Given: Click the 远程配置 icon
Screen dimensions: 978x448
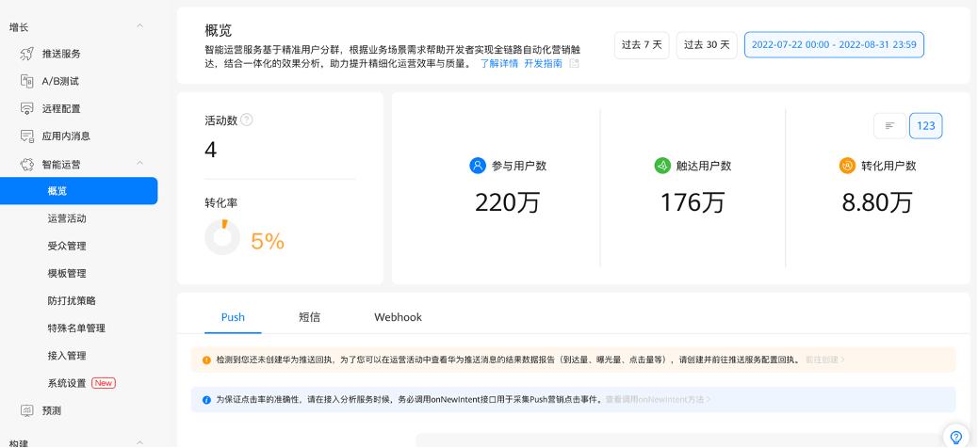Looking at the screenshot, I should [x=26, y=108].
